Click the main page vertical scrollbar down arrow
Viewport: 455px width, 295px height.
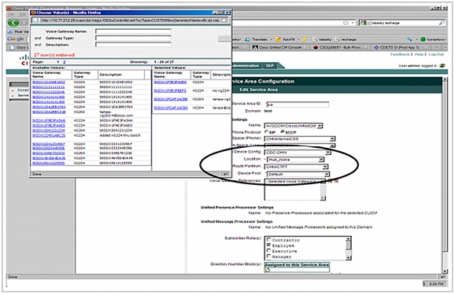click(x=445, y=271)
